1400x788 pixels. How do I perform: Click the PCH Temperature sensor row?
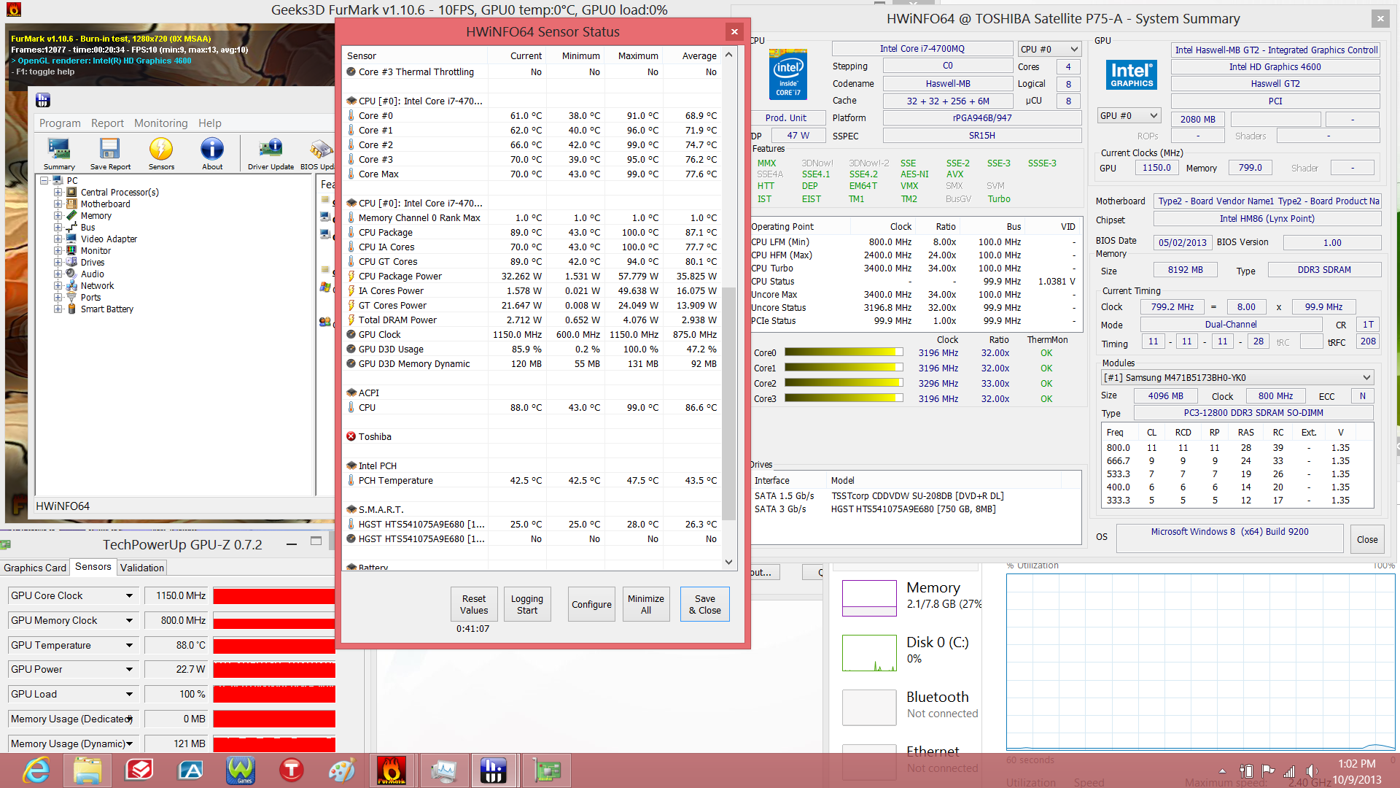(532, 481)
